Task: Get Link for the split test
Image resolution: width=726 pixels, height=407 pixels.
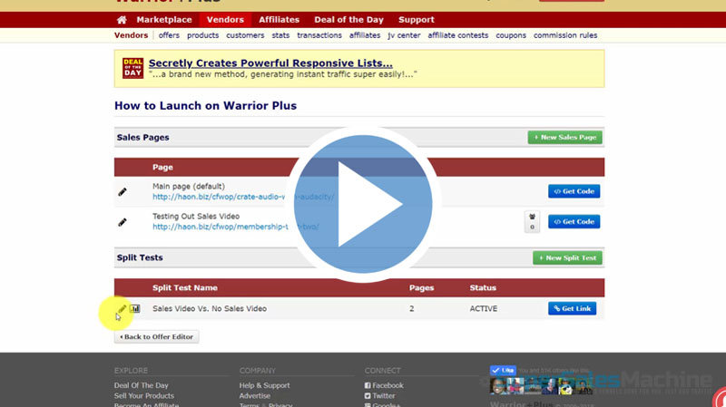Action: [x=572, y=309]
